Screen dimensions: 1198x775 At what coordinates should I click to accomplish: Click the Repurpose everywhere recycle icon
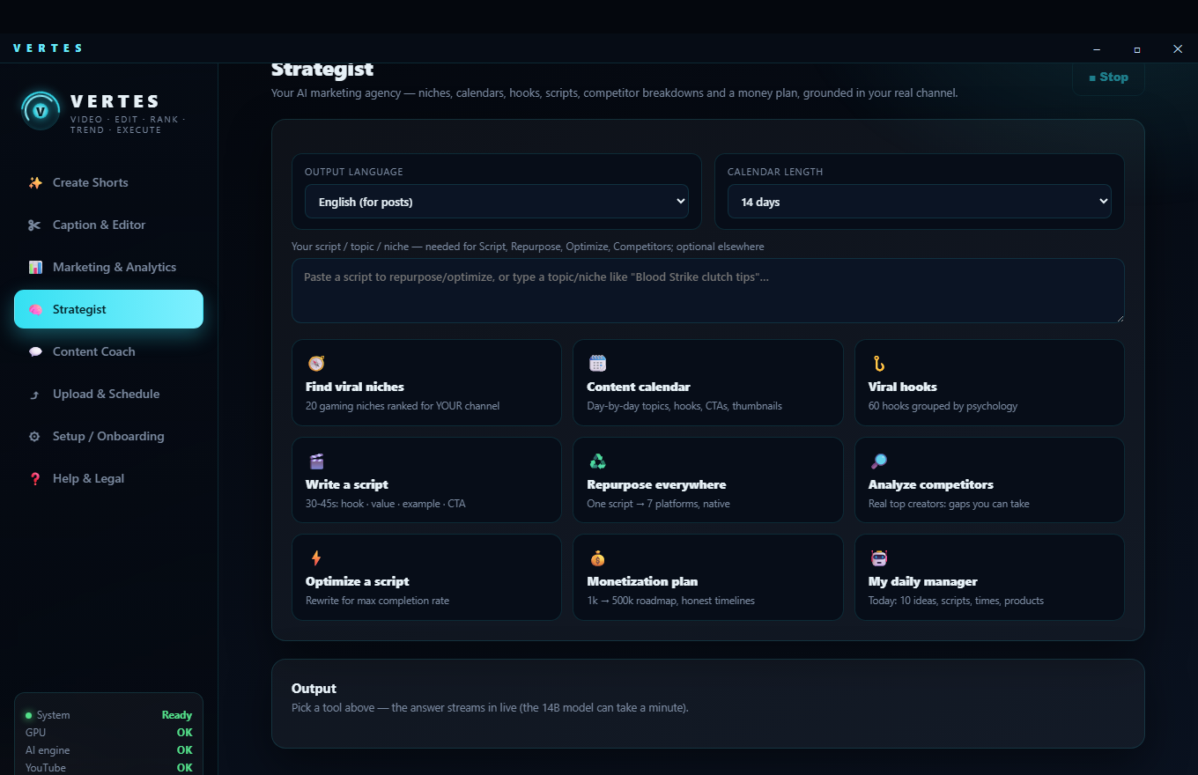[597, 461]
